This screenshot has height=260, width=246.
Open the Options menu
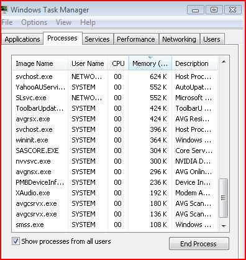point(34,22)
